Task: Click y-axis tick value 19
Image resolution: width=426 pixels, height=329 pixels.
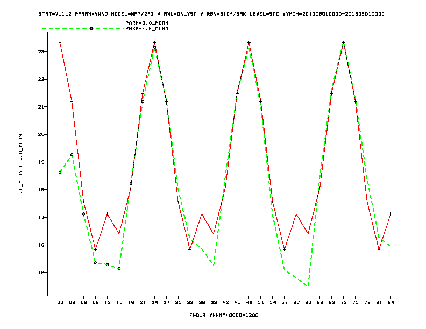Action: (41, 162)
